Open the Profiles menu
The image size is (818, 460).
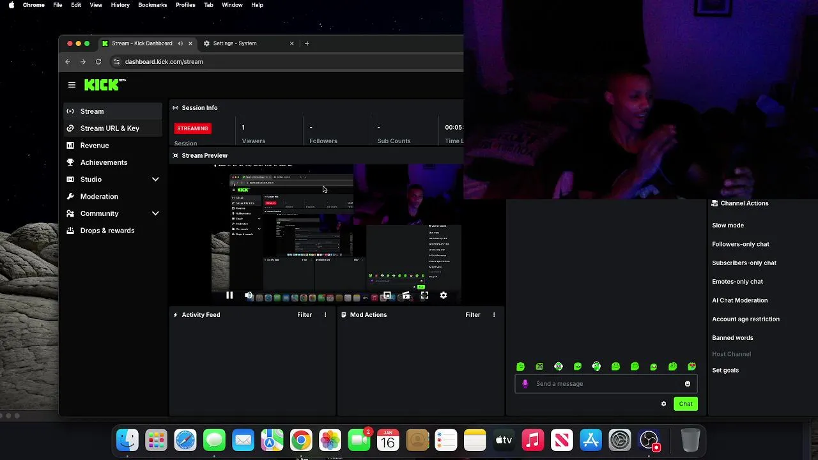[x=185, y=5]
